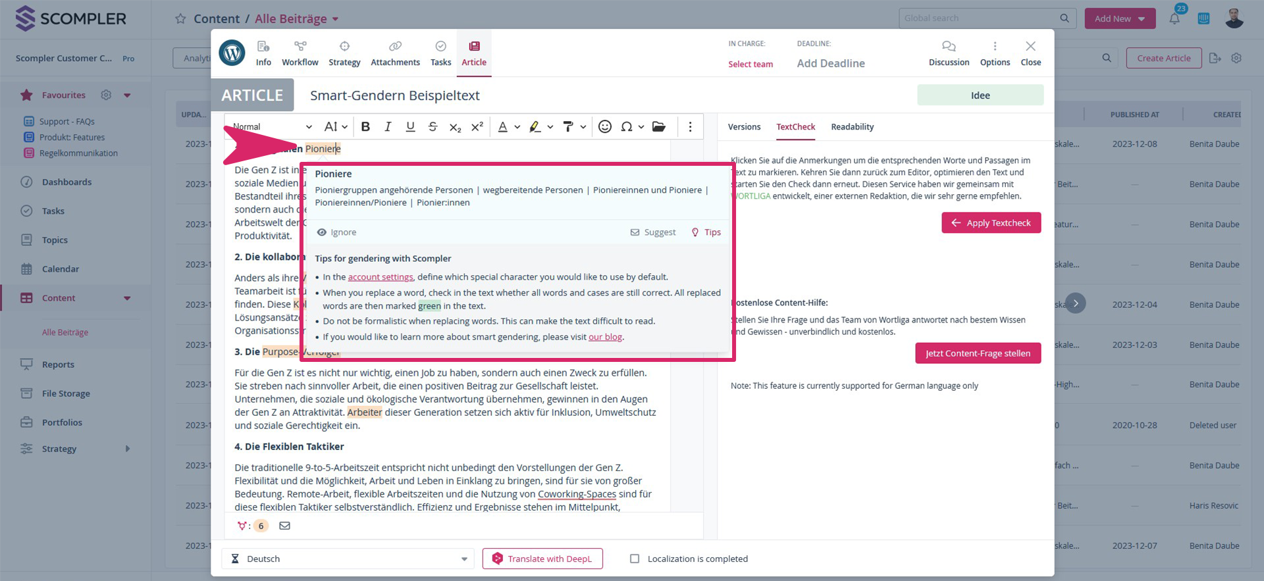Viewport: 1264px width, 581px height.
Task: Click the folder icon in the editor toolbar
Action: click(658, 127)
